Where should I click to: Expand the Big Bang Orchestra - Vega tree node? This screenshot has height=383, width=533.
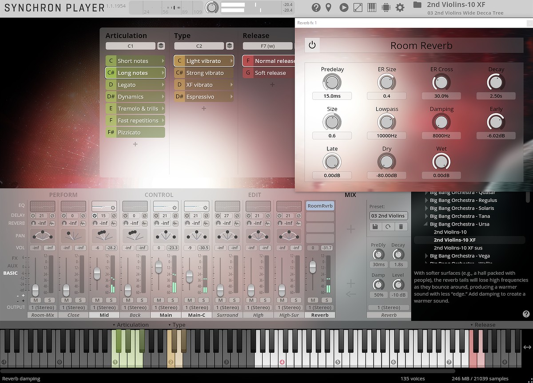(x=426, y=256)
